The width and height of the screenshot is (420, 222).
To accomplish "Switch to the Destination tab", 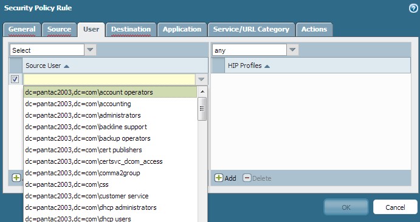I will 131,29.
